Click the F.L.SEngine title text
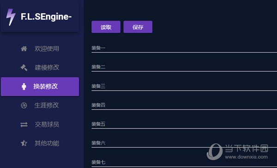Screen dimensions: 277x168 (x=46, y=17)
